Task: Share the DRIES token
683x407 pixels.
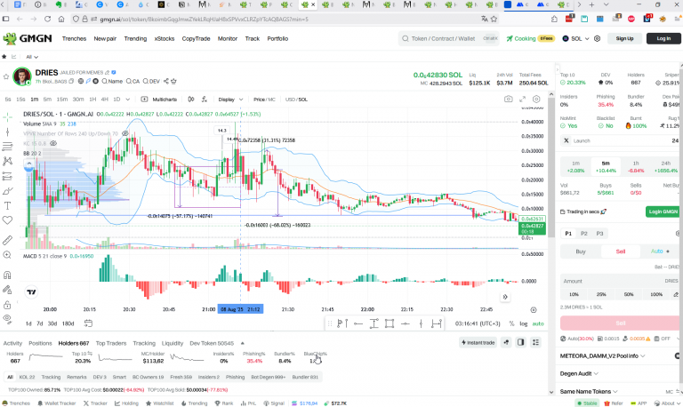Action: (x=166, y=82)
